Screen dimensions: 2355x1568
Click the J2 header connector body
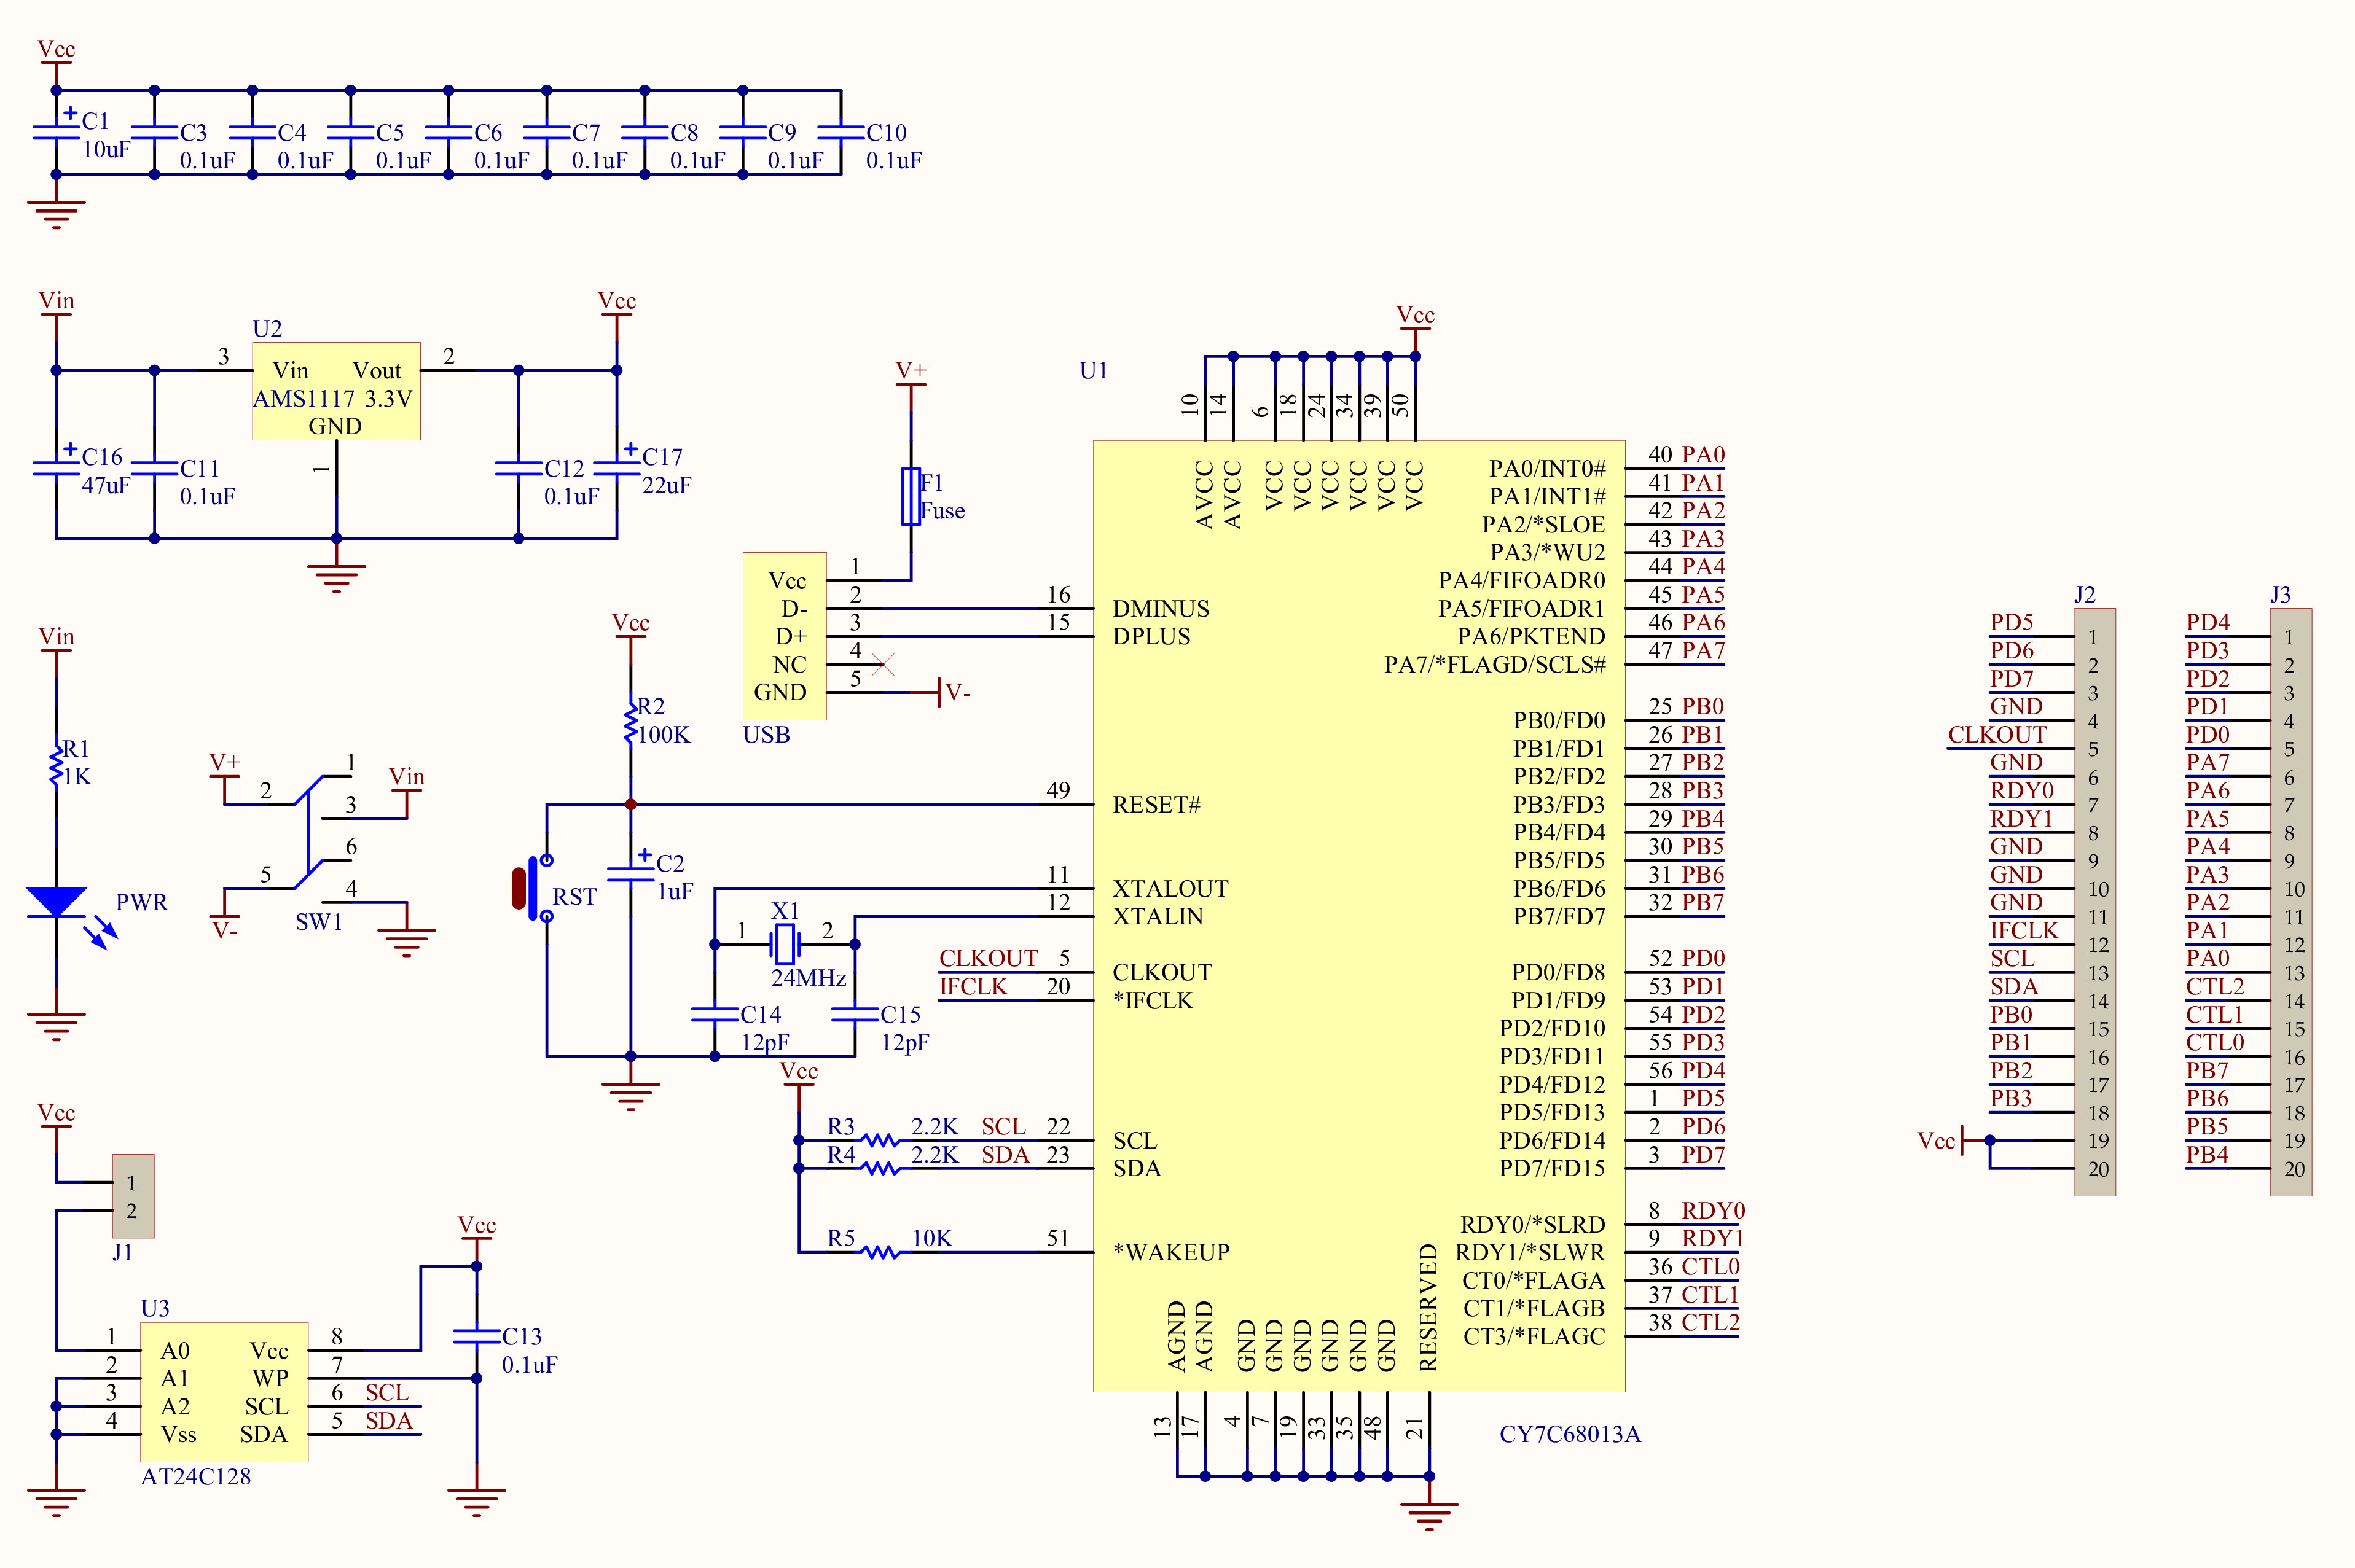2094,901
